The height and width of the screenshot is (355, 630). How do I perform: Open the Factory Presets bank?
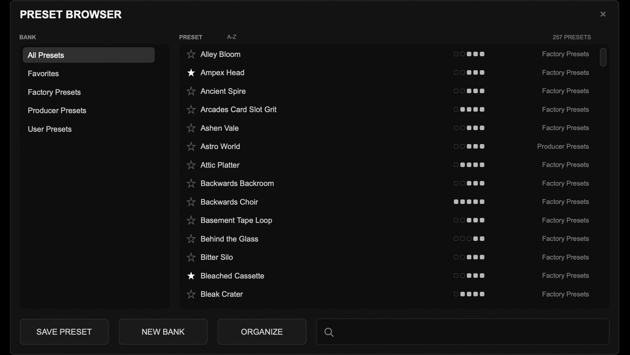pos(89,92)
